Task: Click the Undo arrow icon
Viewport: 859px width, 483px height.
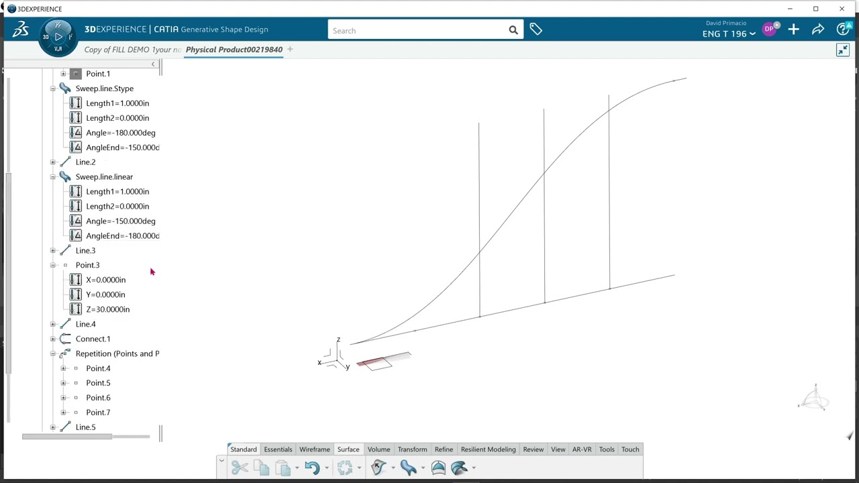Action: (x=312, y=468)
